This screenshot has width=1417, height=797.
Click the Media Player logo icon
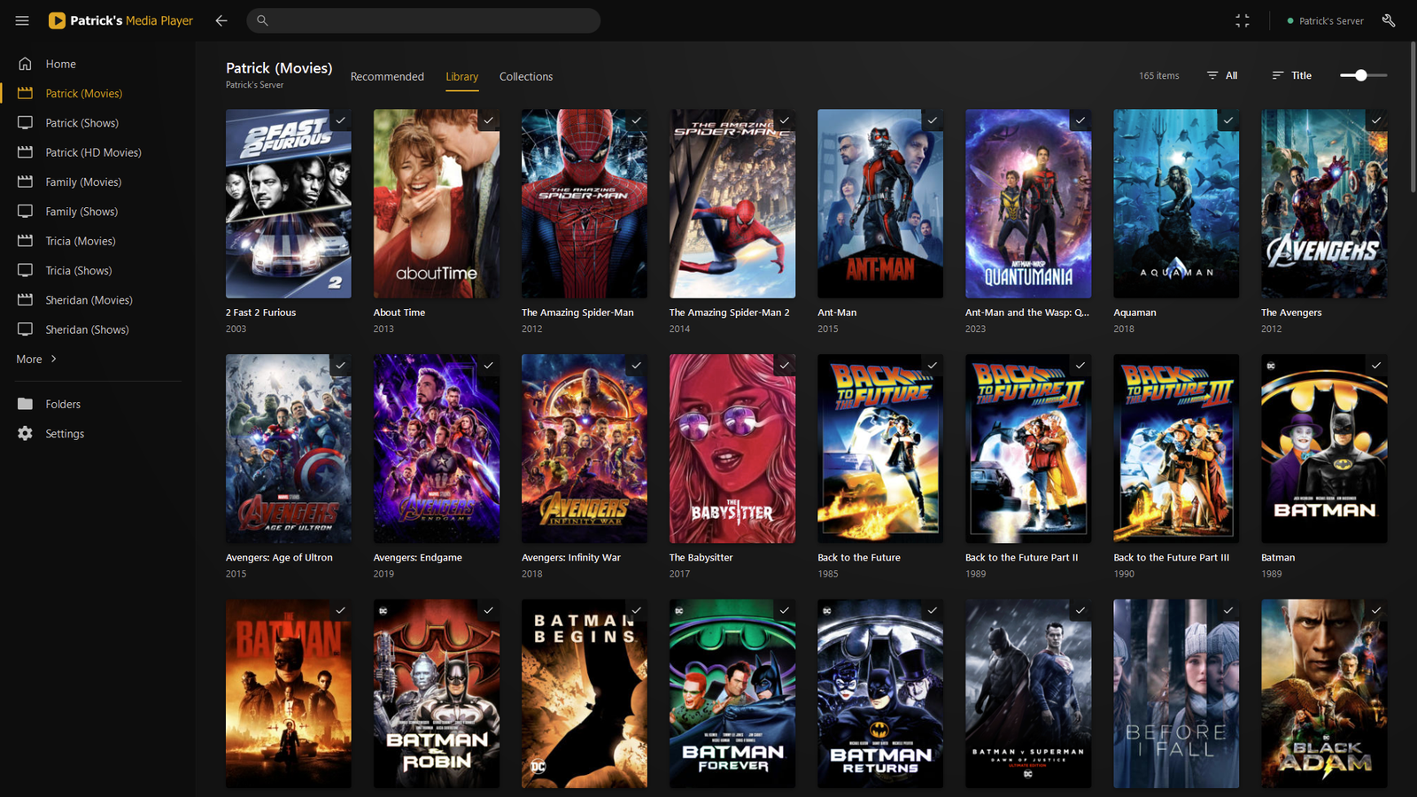point(57,20)
